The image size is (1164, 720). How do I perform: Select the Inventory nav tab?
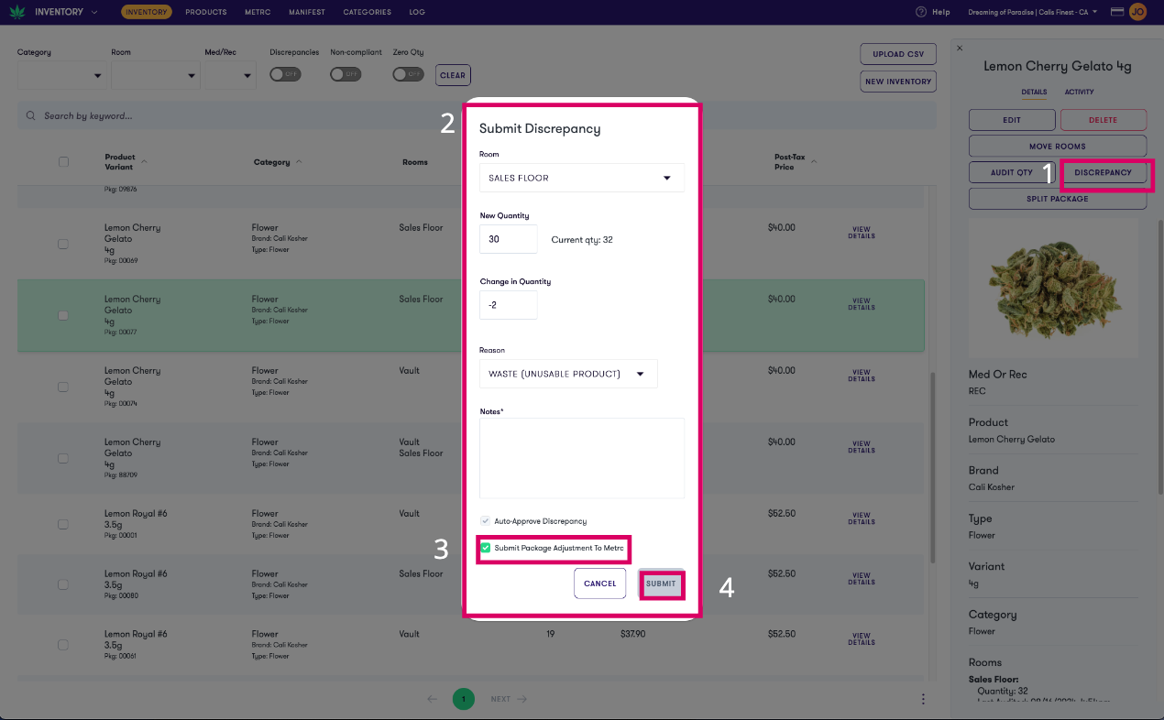point(147,12)
